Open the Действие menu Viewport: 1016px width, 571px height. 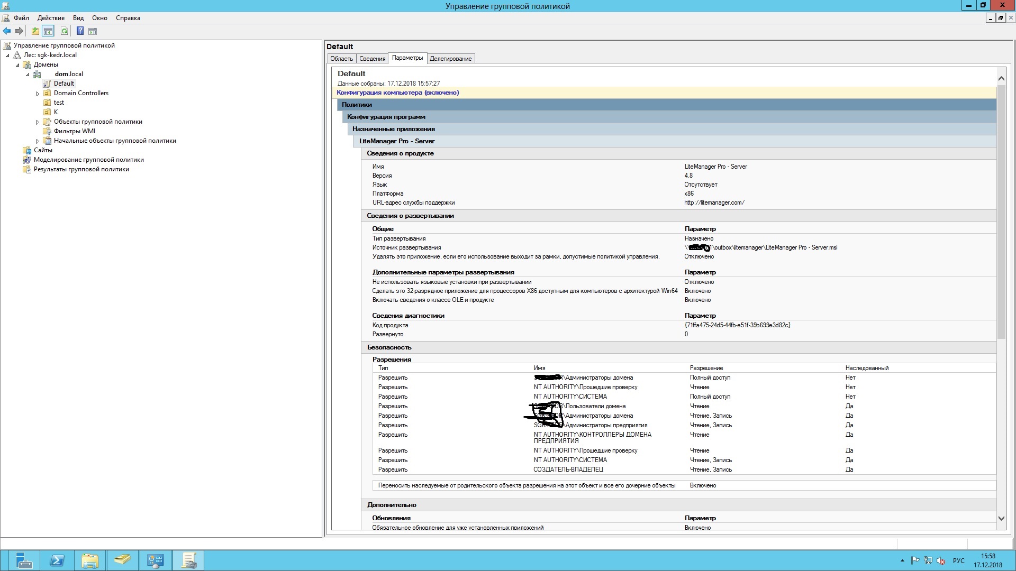pos(51,18)
